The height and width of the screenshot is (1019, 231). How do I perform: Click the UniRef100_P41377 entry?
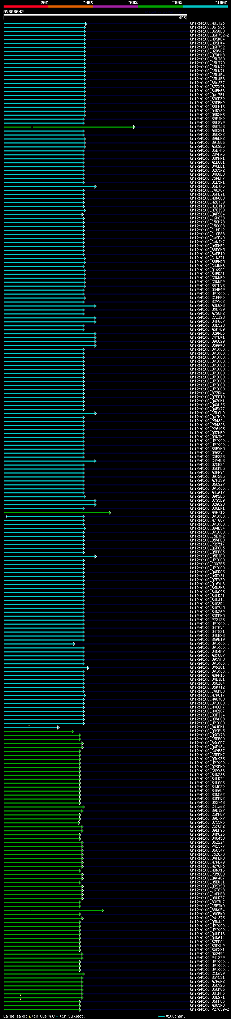tap(207, 847)
